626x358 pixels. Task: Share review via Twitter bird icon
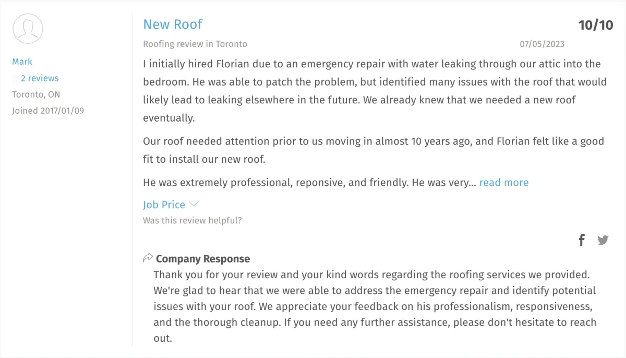point(603,240)
